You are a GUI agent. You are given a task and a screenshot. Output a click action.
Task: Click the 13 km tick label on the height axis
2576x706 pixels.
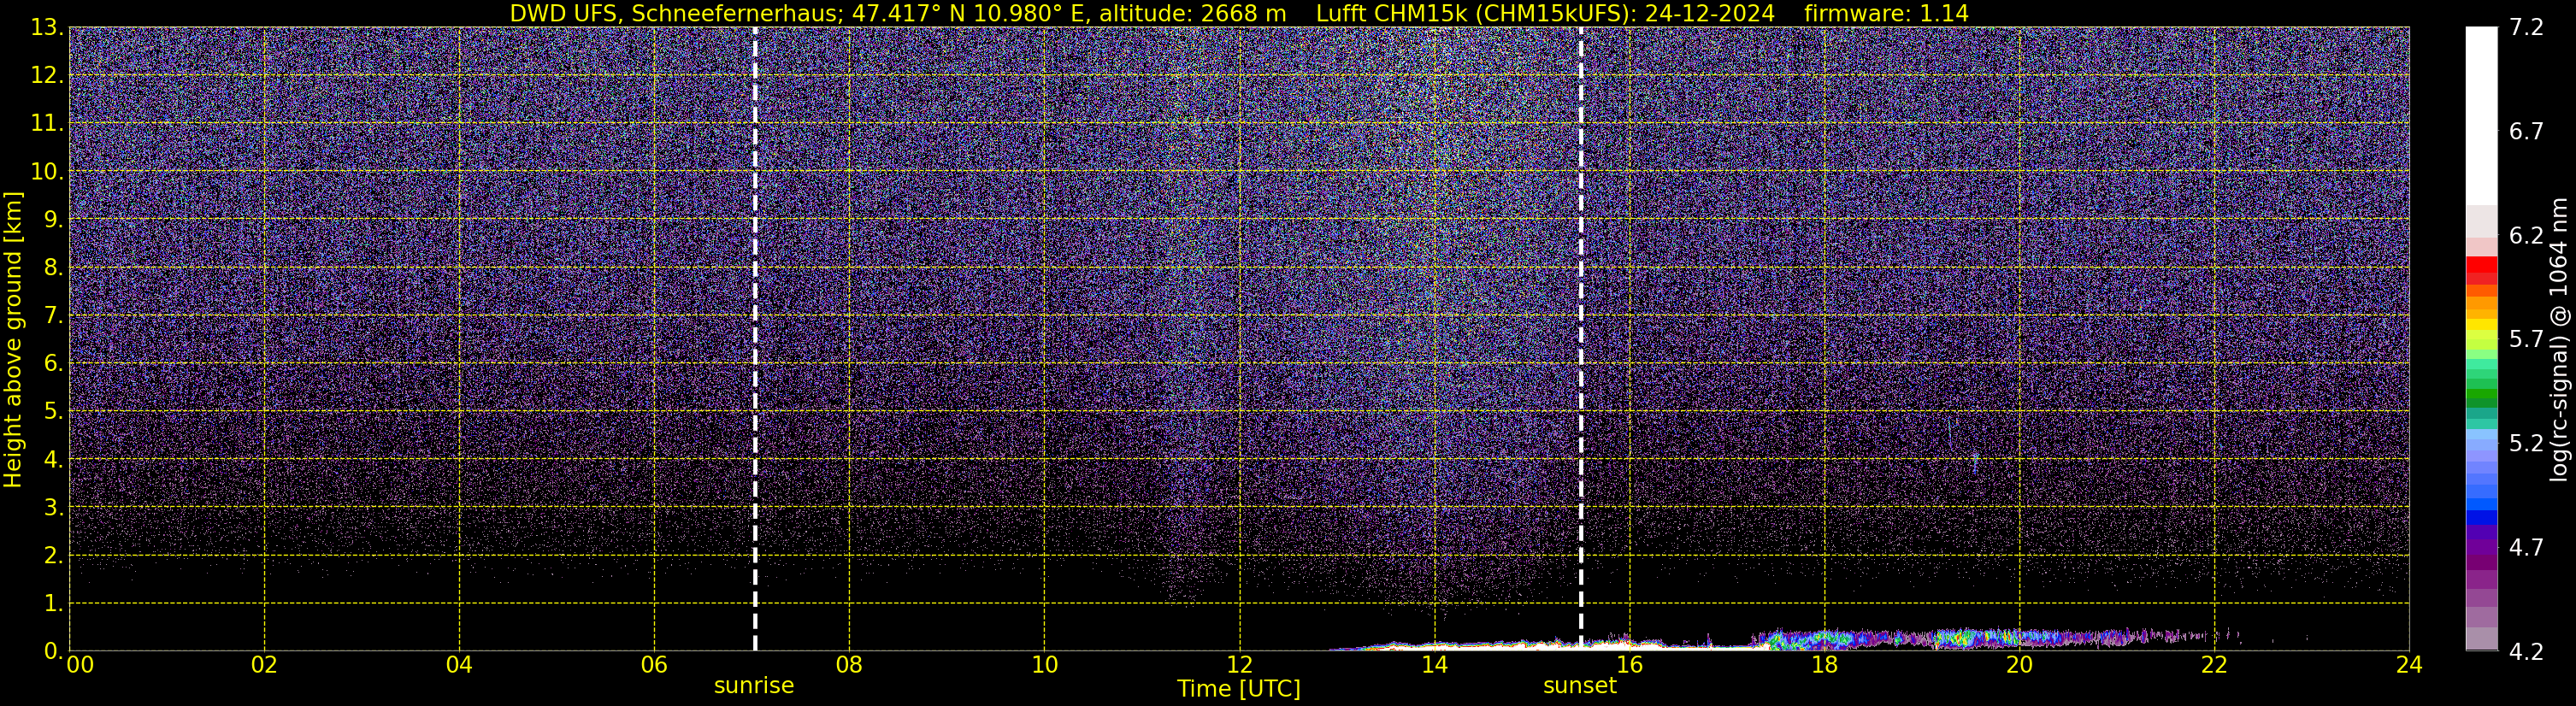coord(46,27)
